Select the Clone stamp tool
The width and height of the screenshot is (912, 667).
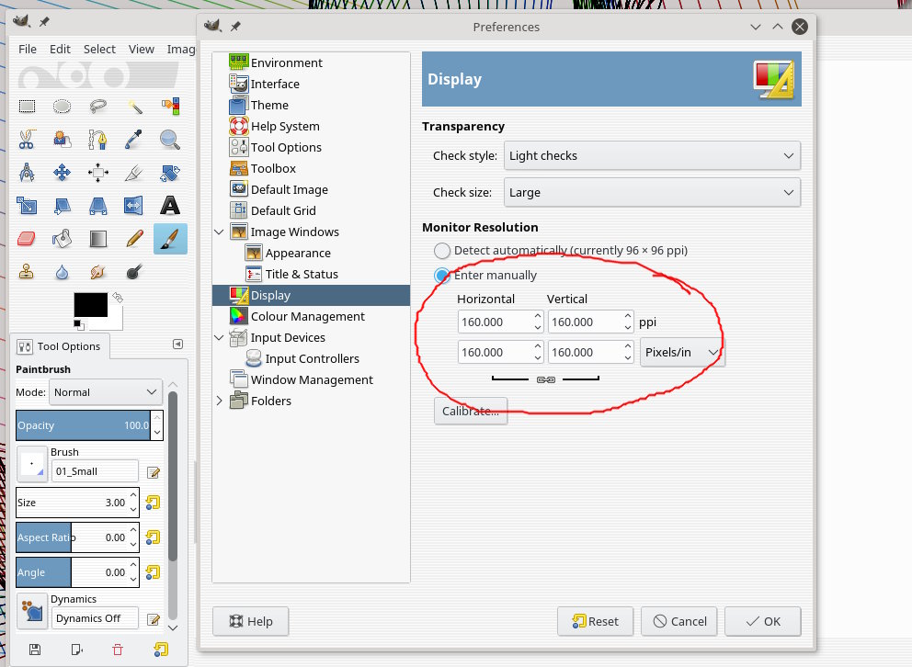tap(27, 272)
